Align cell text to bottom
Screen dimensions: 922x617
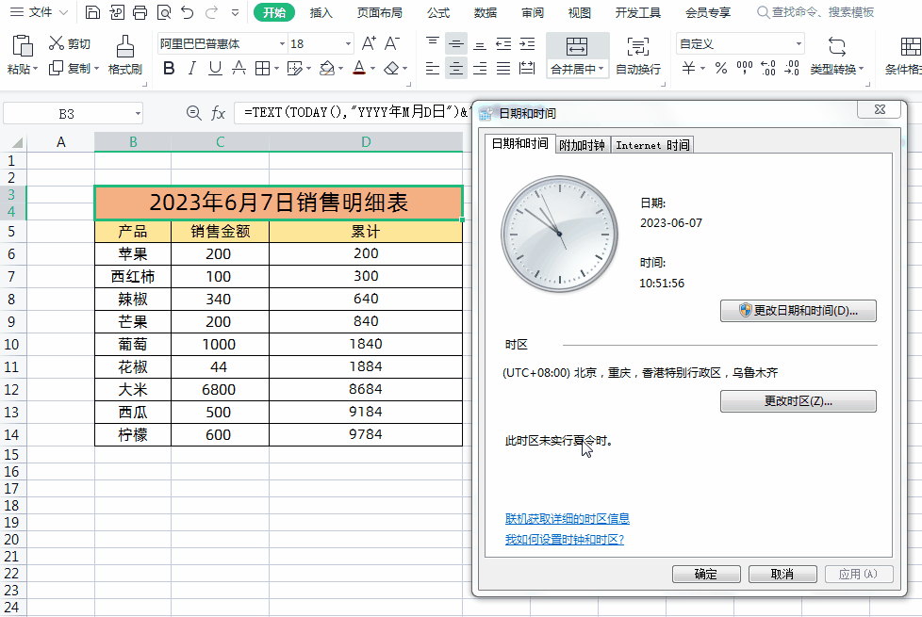tap(480, 43)
